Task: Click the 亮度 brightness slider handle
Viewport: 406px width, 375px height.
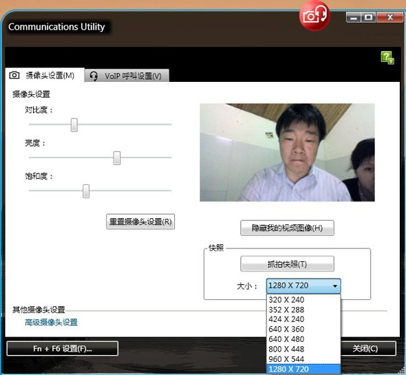Action: pos(117,158)
